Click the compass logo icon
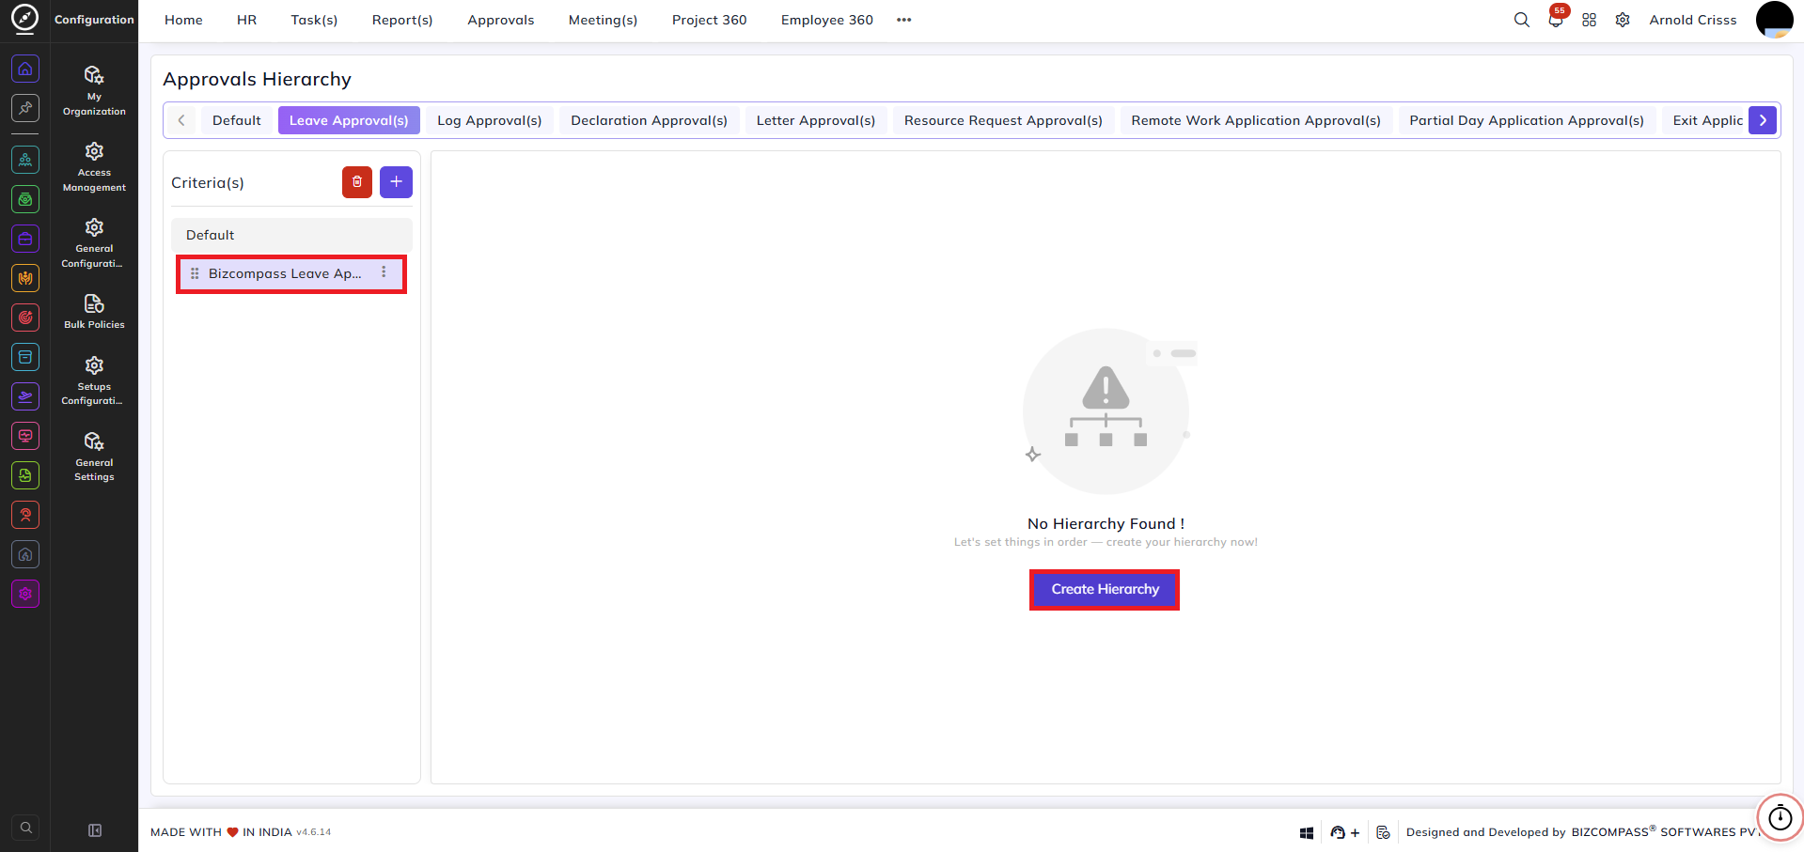This screenshot has width=1804, height=852. click(24, 18)
